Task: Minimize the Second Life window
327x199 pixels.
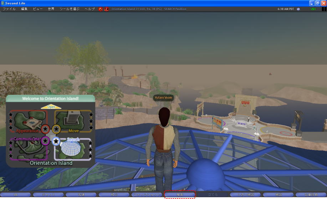Action: click(312, 3)
